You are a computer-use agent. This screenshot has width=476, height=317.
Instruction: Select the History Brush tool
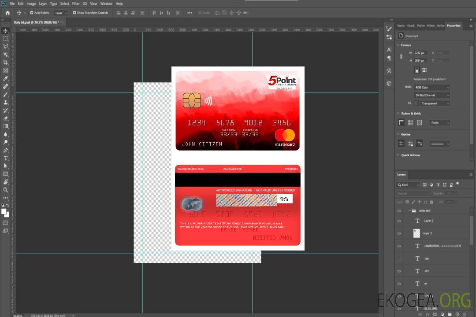(5, 111)
